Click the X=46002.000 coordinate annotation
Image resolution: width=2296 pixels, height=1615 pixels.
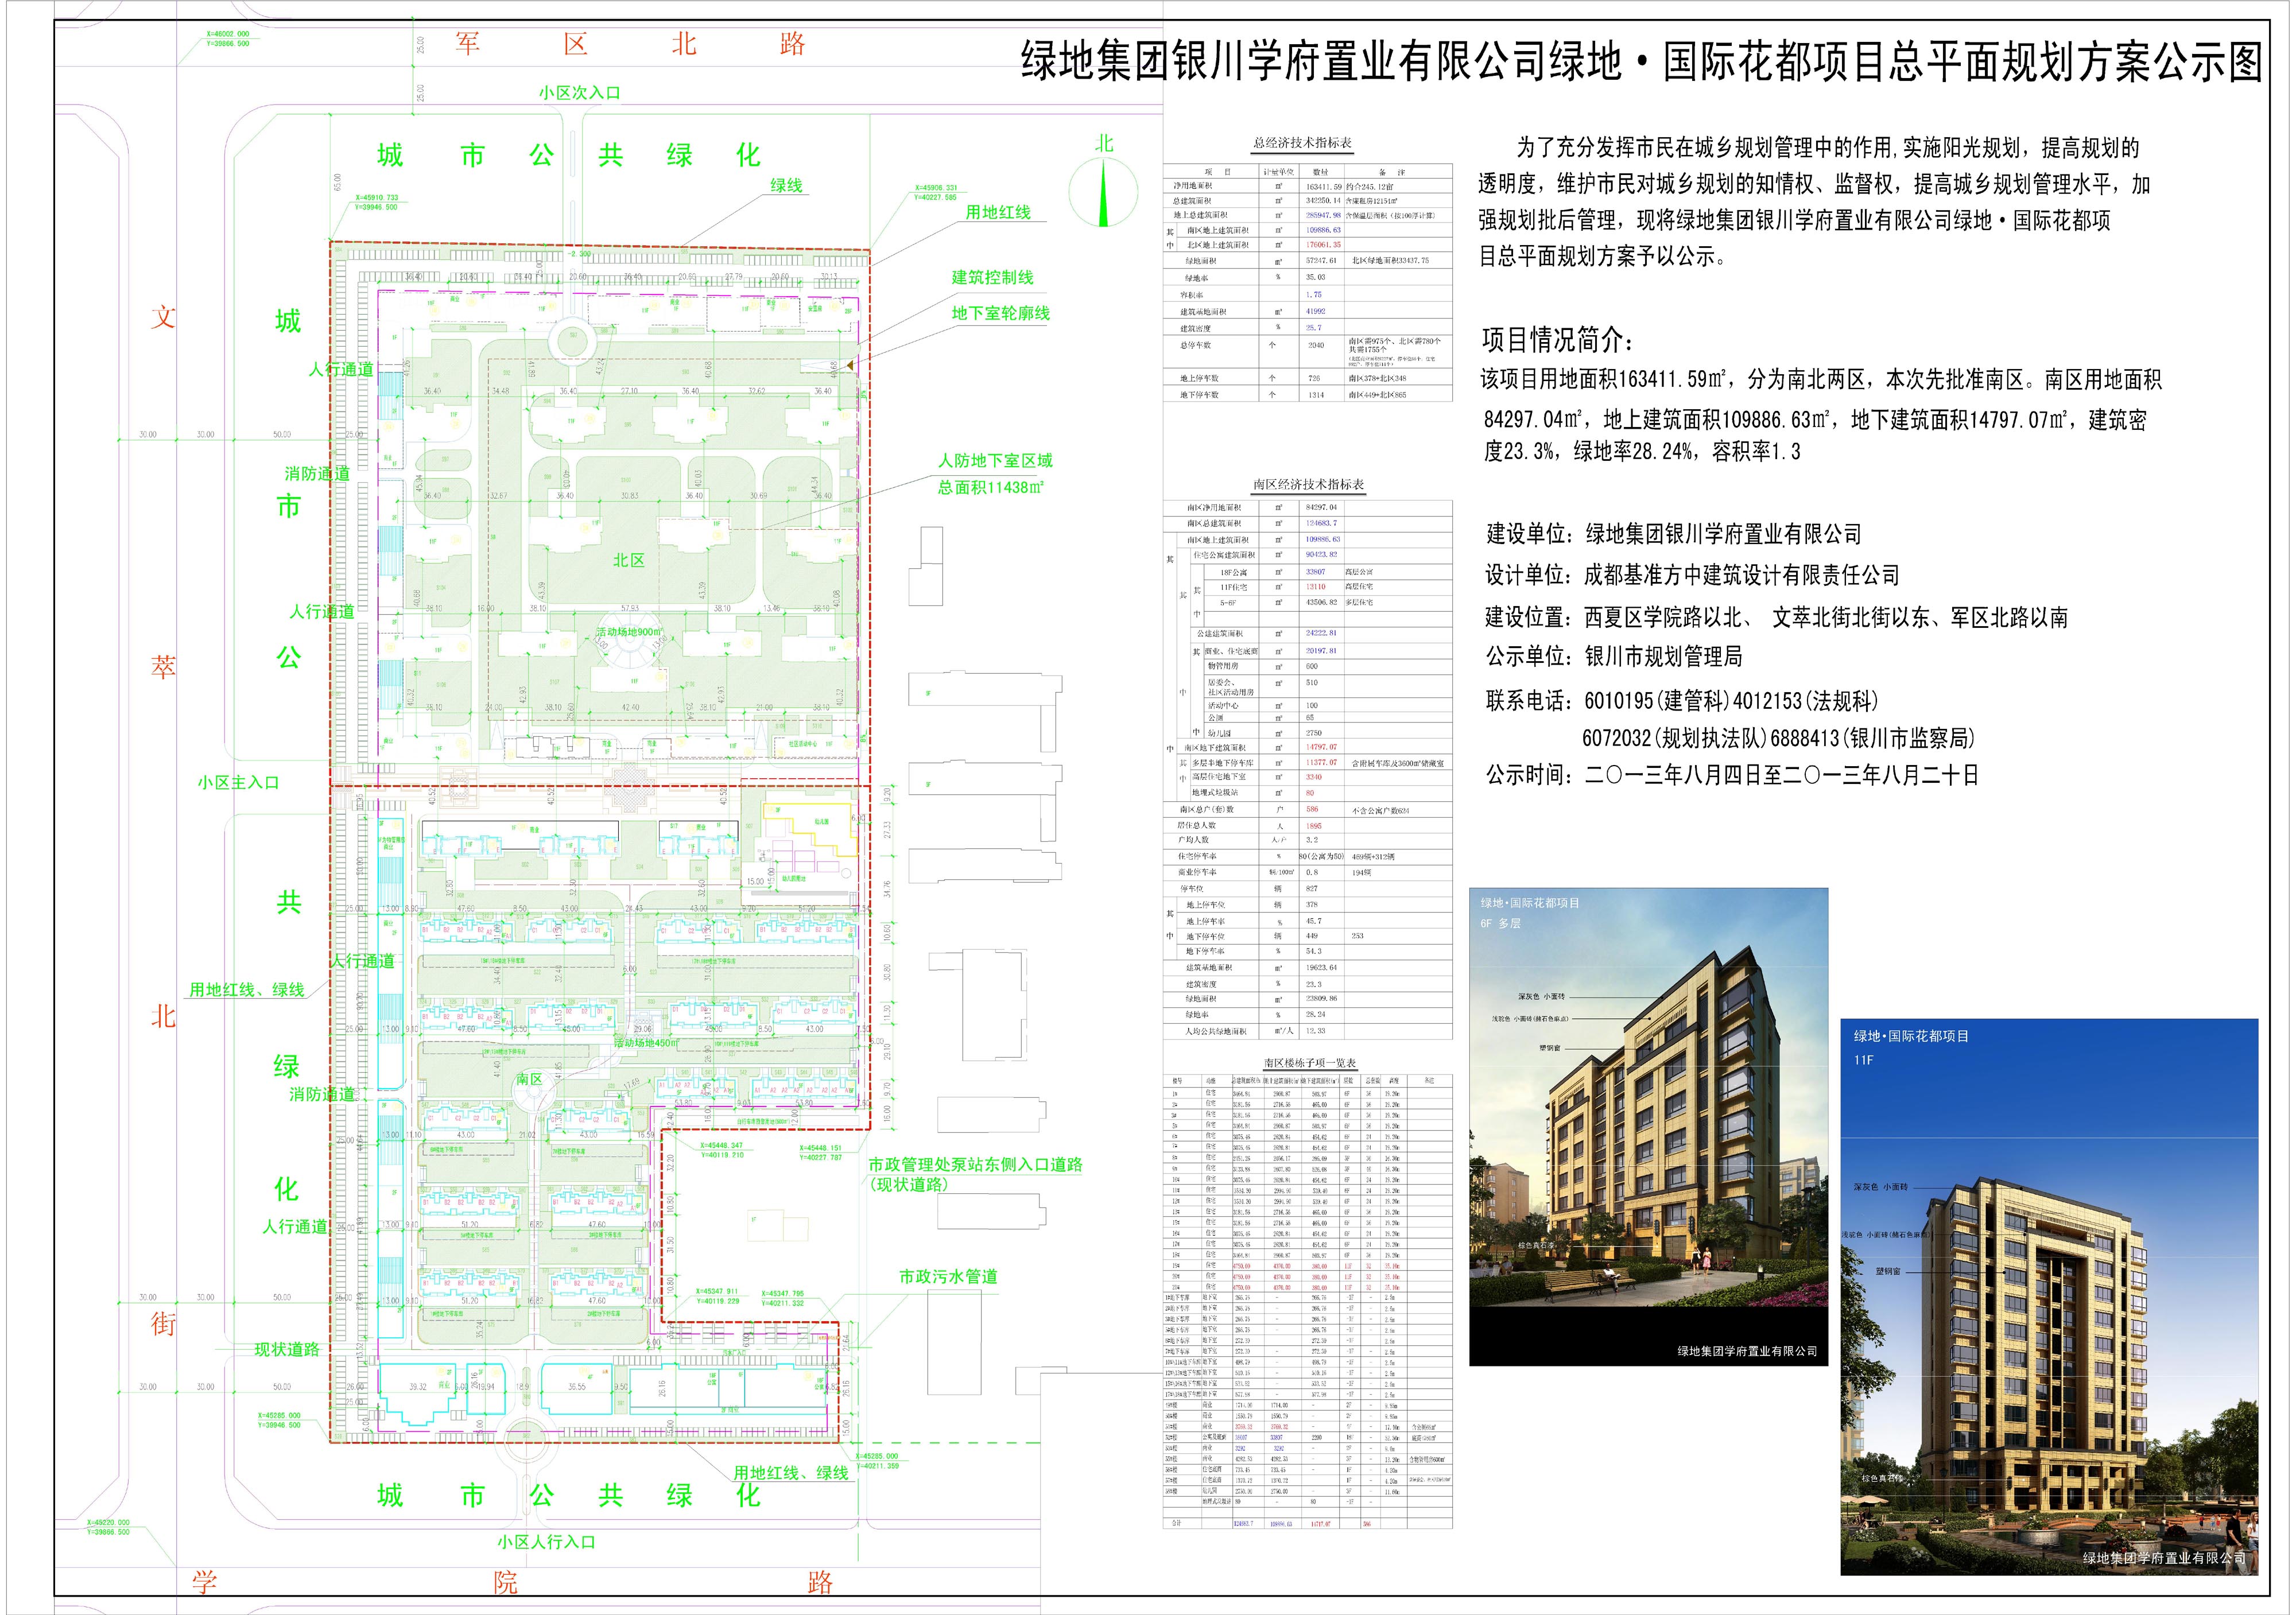pos(229,38)
